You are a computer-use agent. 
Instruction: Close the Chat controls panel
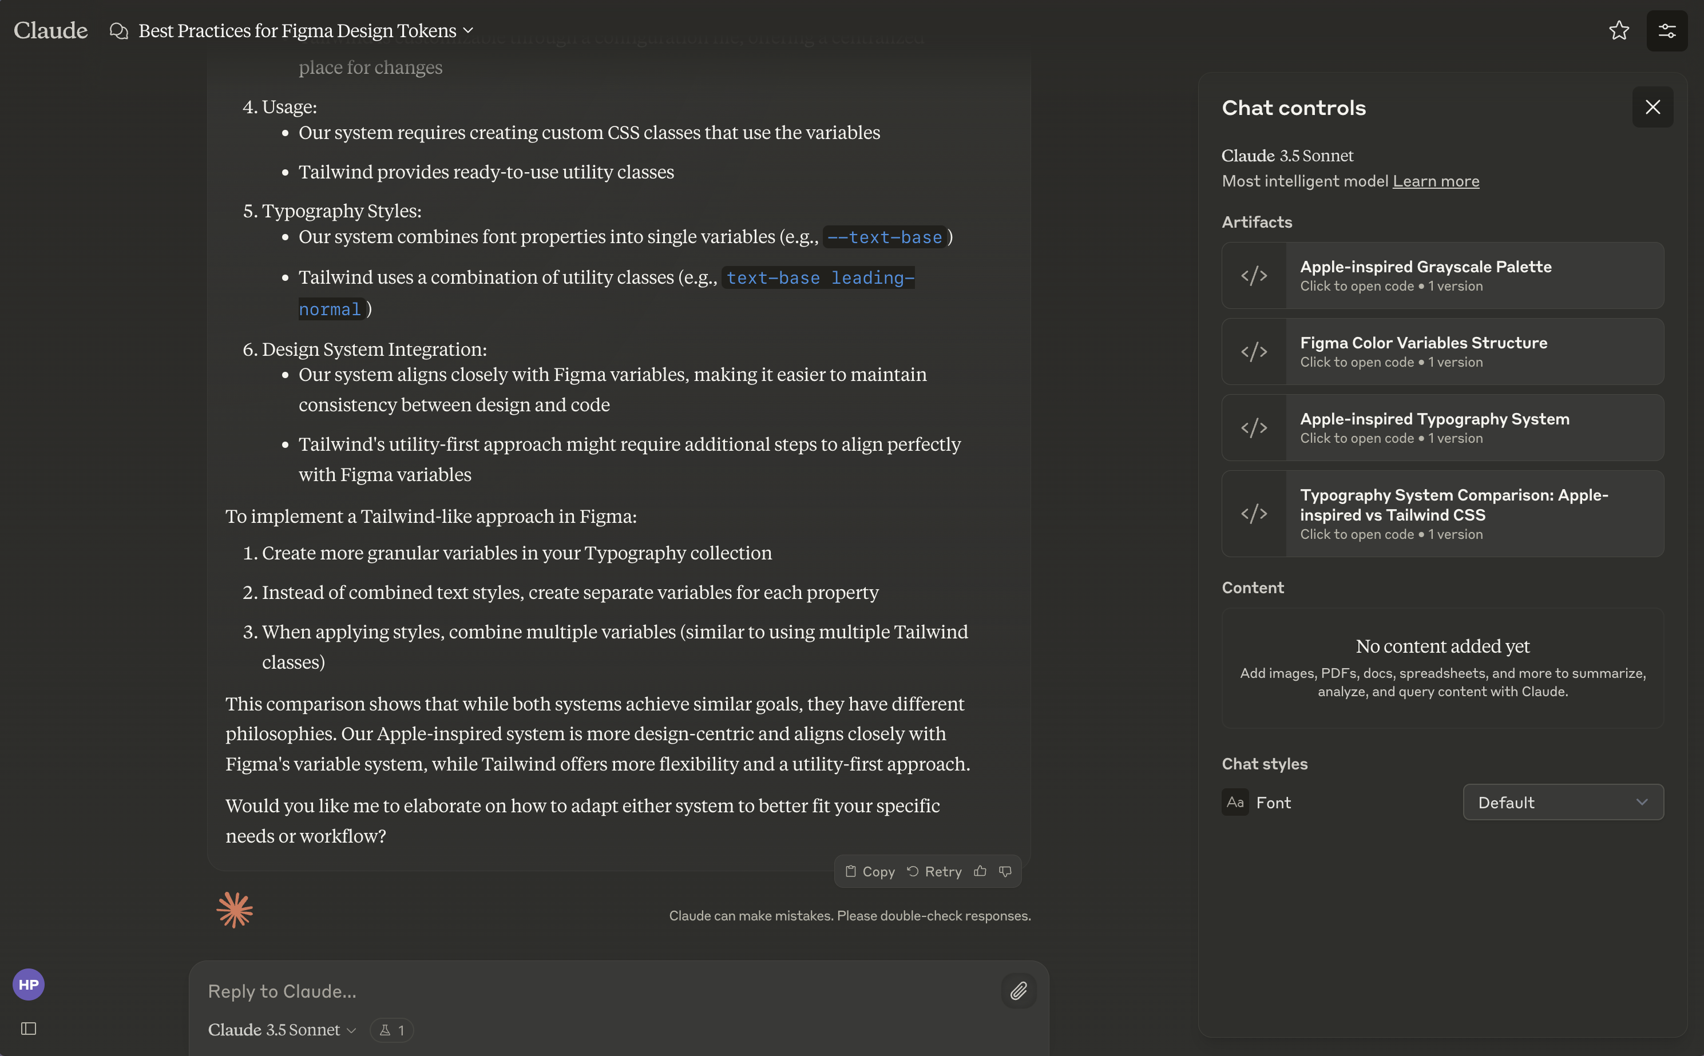tap(1653, 107)
